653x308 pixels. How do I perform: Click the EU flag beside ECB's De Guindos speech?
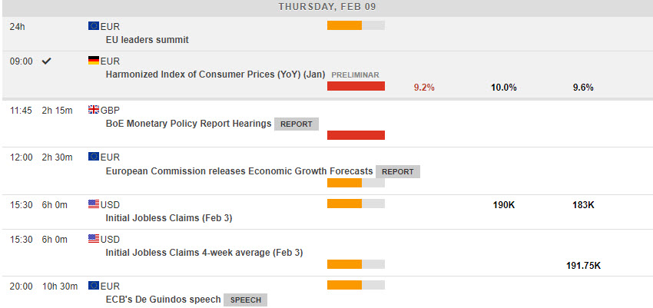coord(94,286)
